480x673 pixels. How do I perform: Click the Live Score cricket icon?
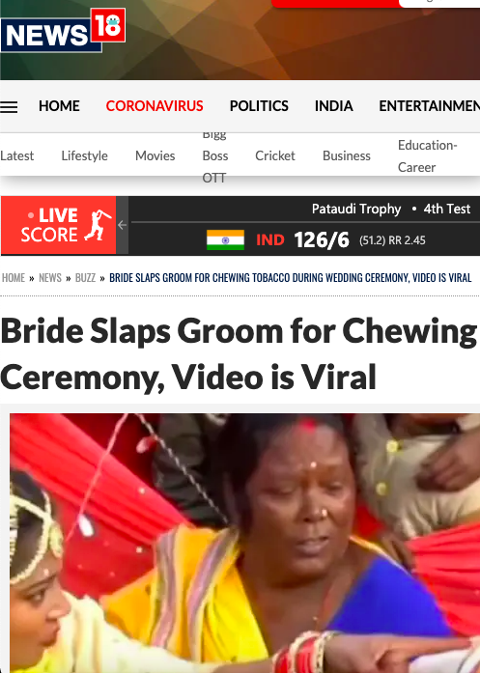pos(99,225)
